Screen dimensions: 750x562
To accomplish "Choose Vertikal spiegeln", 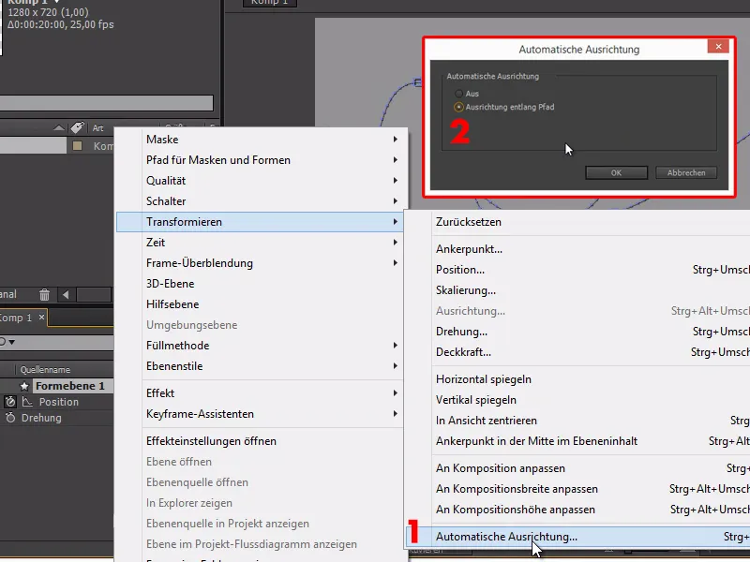I will click(x=577, y=400).
